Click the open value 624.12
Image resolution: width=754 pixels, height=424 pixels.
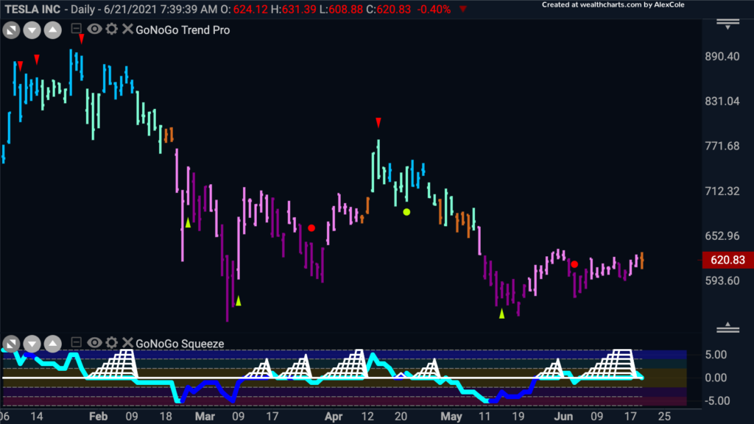click(x=250, y=9)
